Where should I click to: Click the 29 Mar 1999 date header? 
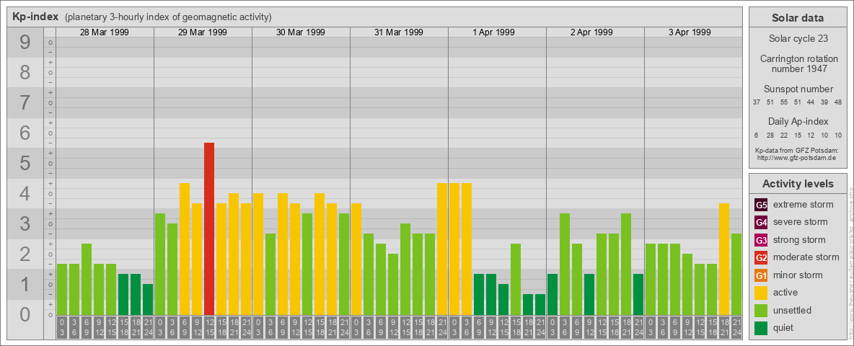tap(202, 32)
